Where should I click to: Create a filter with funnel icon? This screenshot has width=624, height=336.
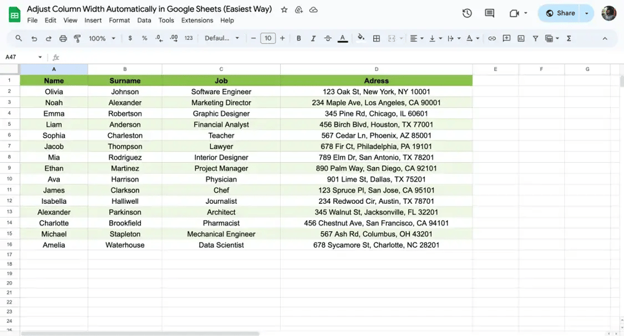[535, 39]
